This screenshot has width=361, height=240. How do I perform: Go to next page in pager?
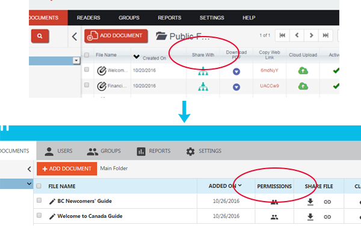(x=311, y=35)
